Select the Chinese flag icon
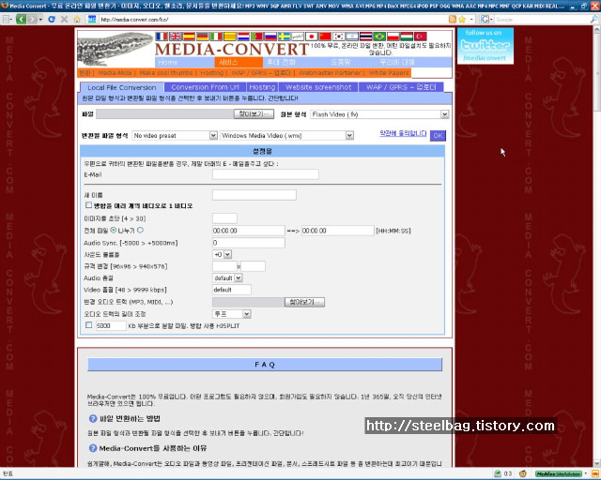The image size is (601, 480). 325,37
